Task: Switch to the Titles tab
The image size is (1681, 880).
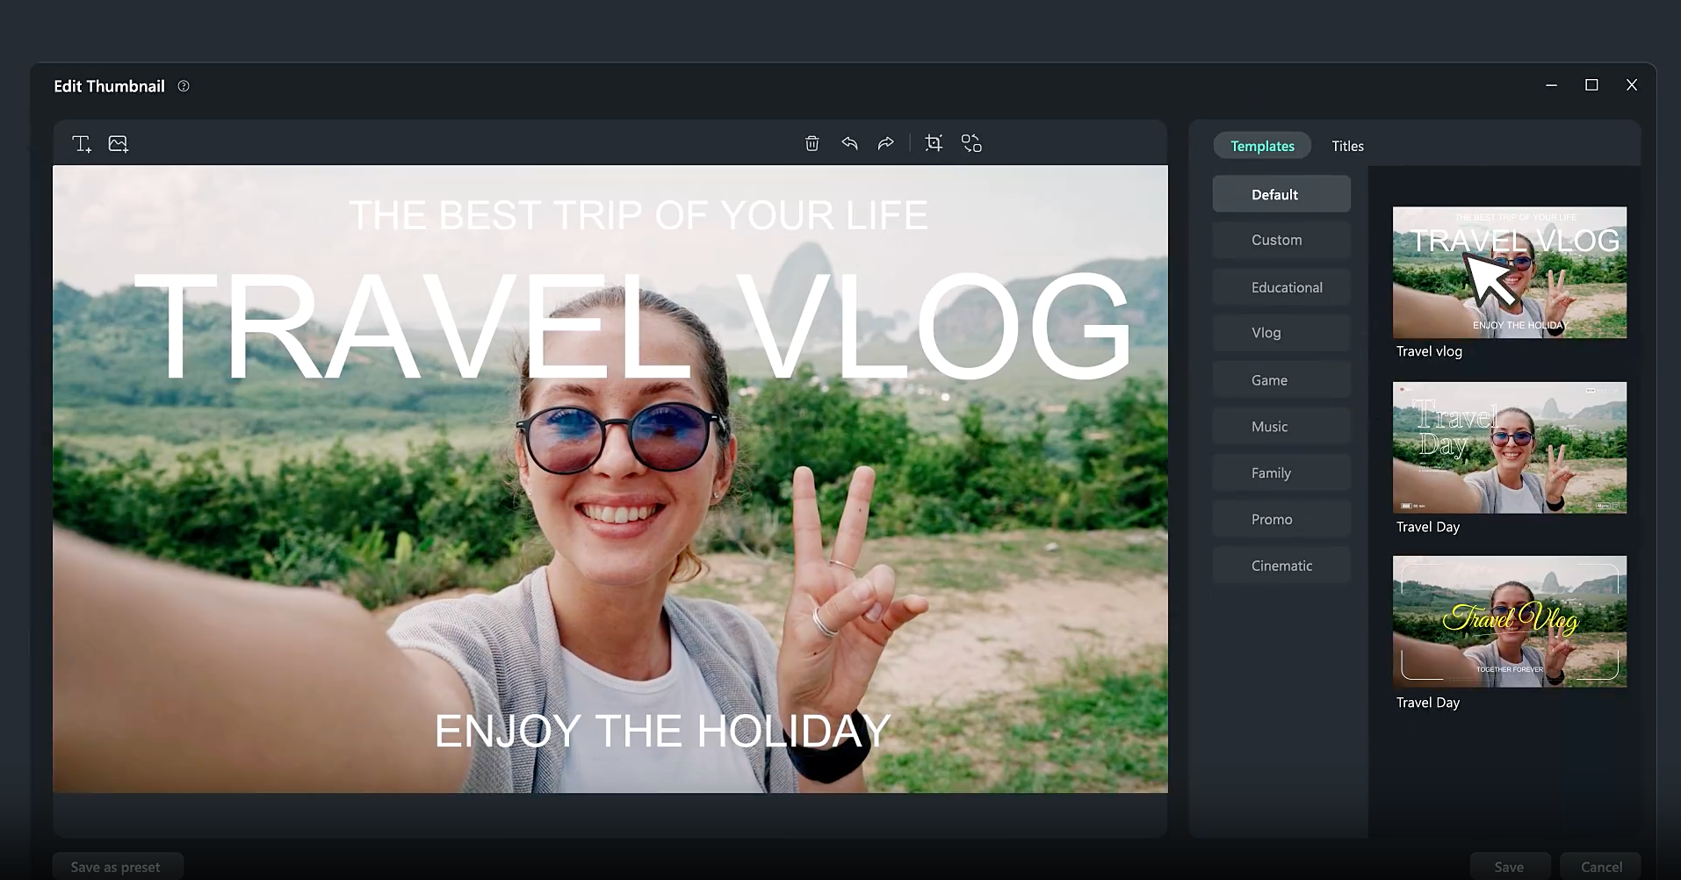Action: pos(1347,146)
